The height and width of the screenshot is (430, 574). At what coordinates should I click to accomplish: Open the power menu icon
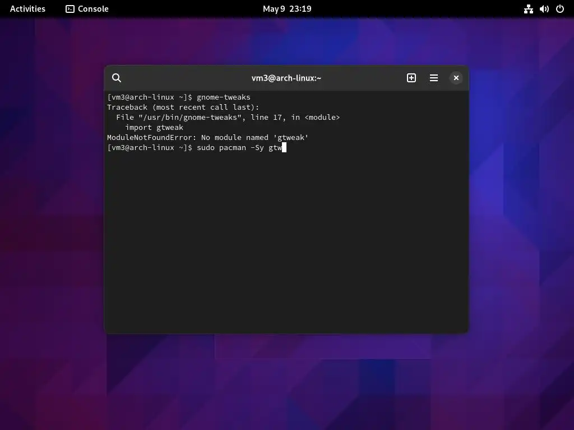coord(560,9)
